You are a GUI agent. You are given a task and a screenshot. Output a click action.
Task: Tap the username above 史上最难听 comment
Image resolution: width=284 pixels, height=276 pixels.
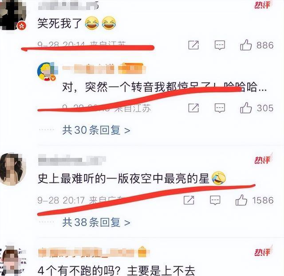pyautogui.click(x=72, y=160)
